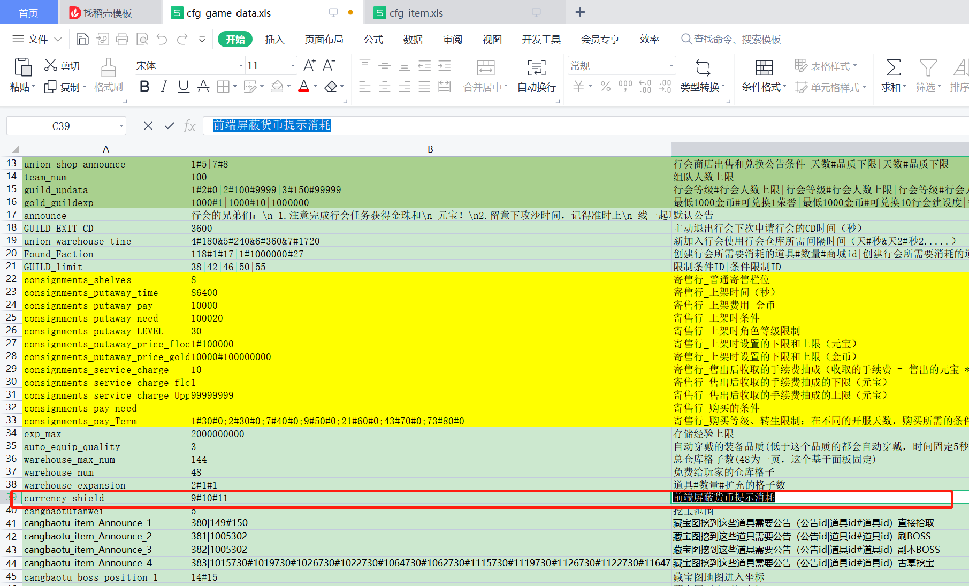Apply cell borders icon

(x=223, y=86)
